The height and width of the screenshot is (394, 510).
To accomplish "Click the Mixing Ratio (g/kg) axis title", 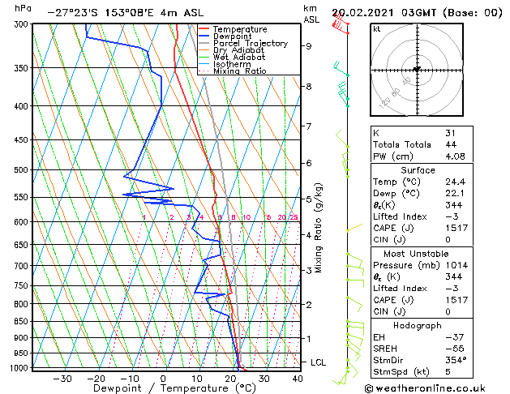I will pos(318,228).
